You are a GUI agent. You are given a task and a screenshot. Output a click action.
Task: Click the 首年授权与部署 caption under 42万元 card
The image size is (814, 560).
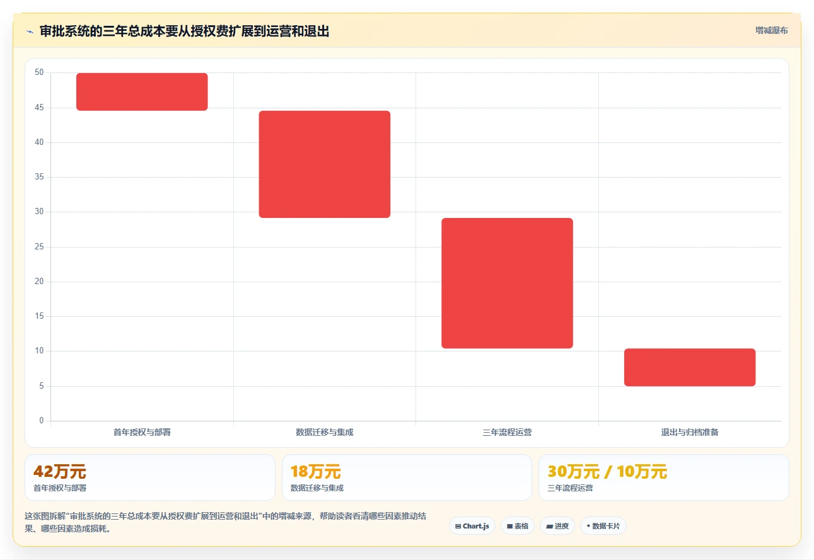tap(60, 488)
